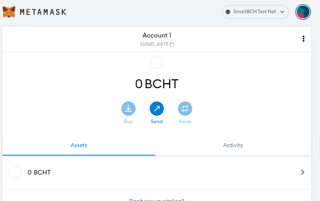
Task: Select the 0 BCHT asset row
Action: click(156, 172)
